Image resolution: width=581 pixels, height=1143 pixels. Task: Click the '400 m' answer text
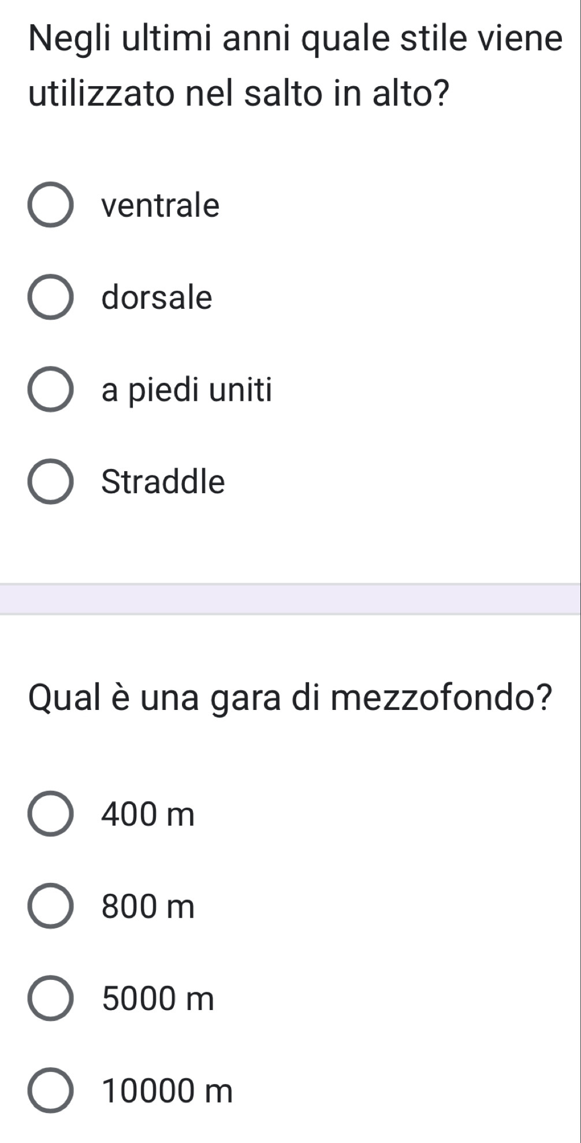148,814
